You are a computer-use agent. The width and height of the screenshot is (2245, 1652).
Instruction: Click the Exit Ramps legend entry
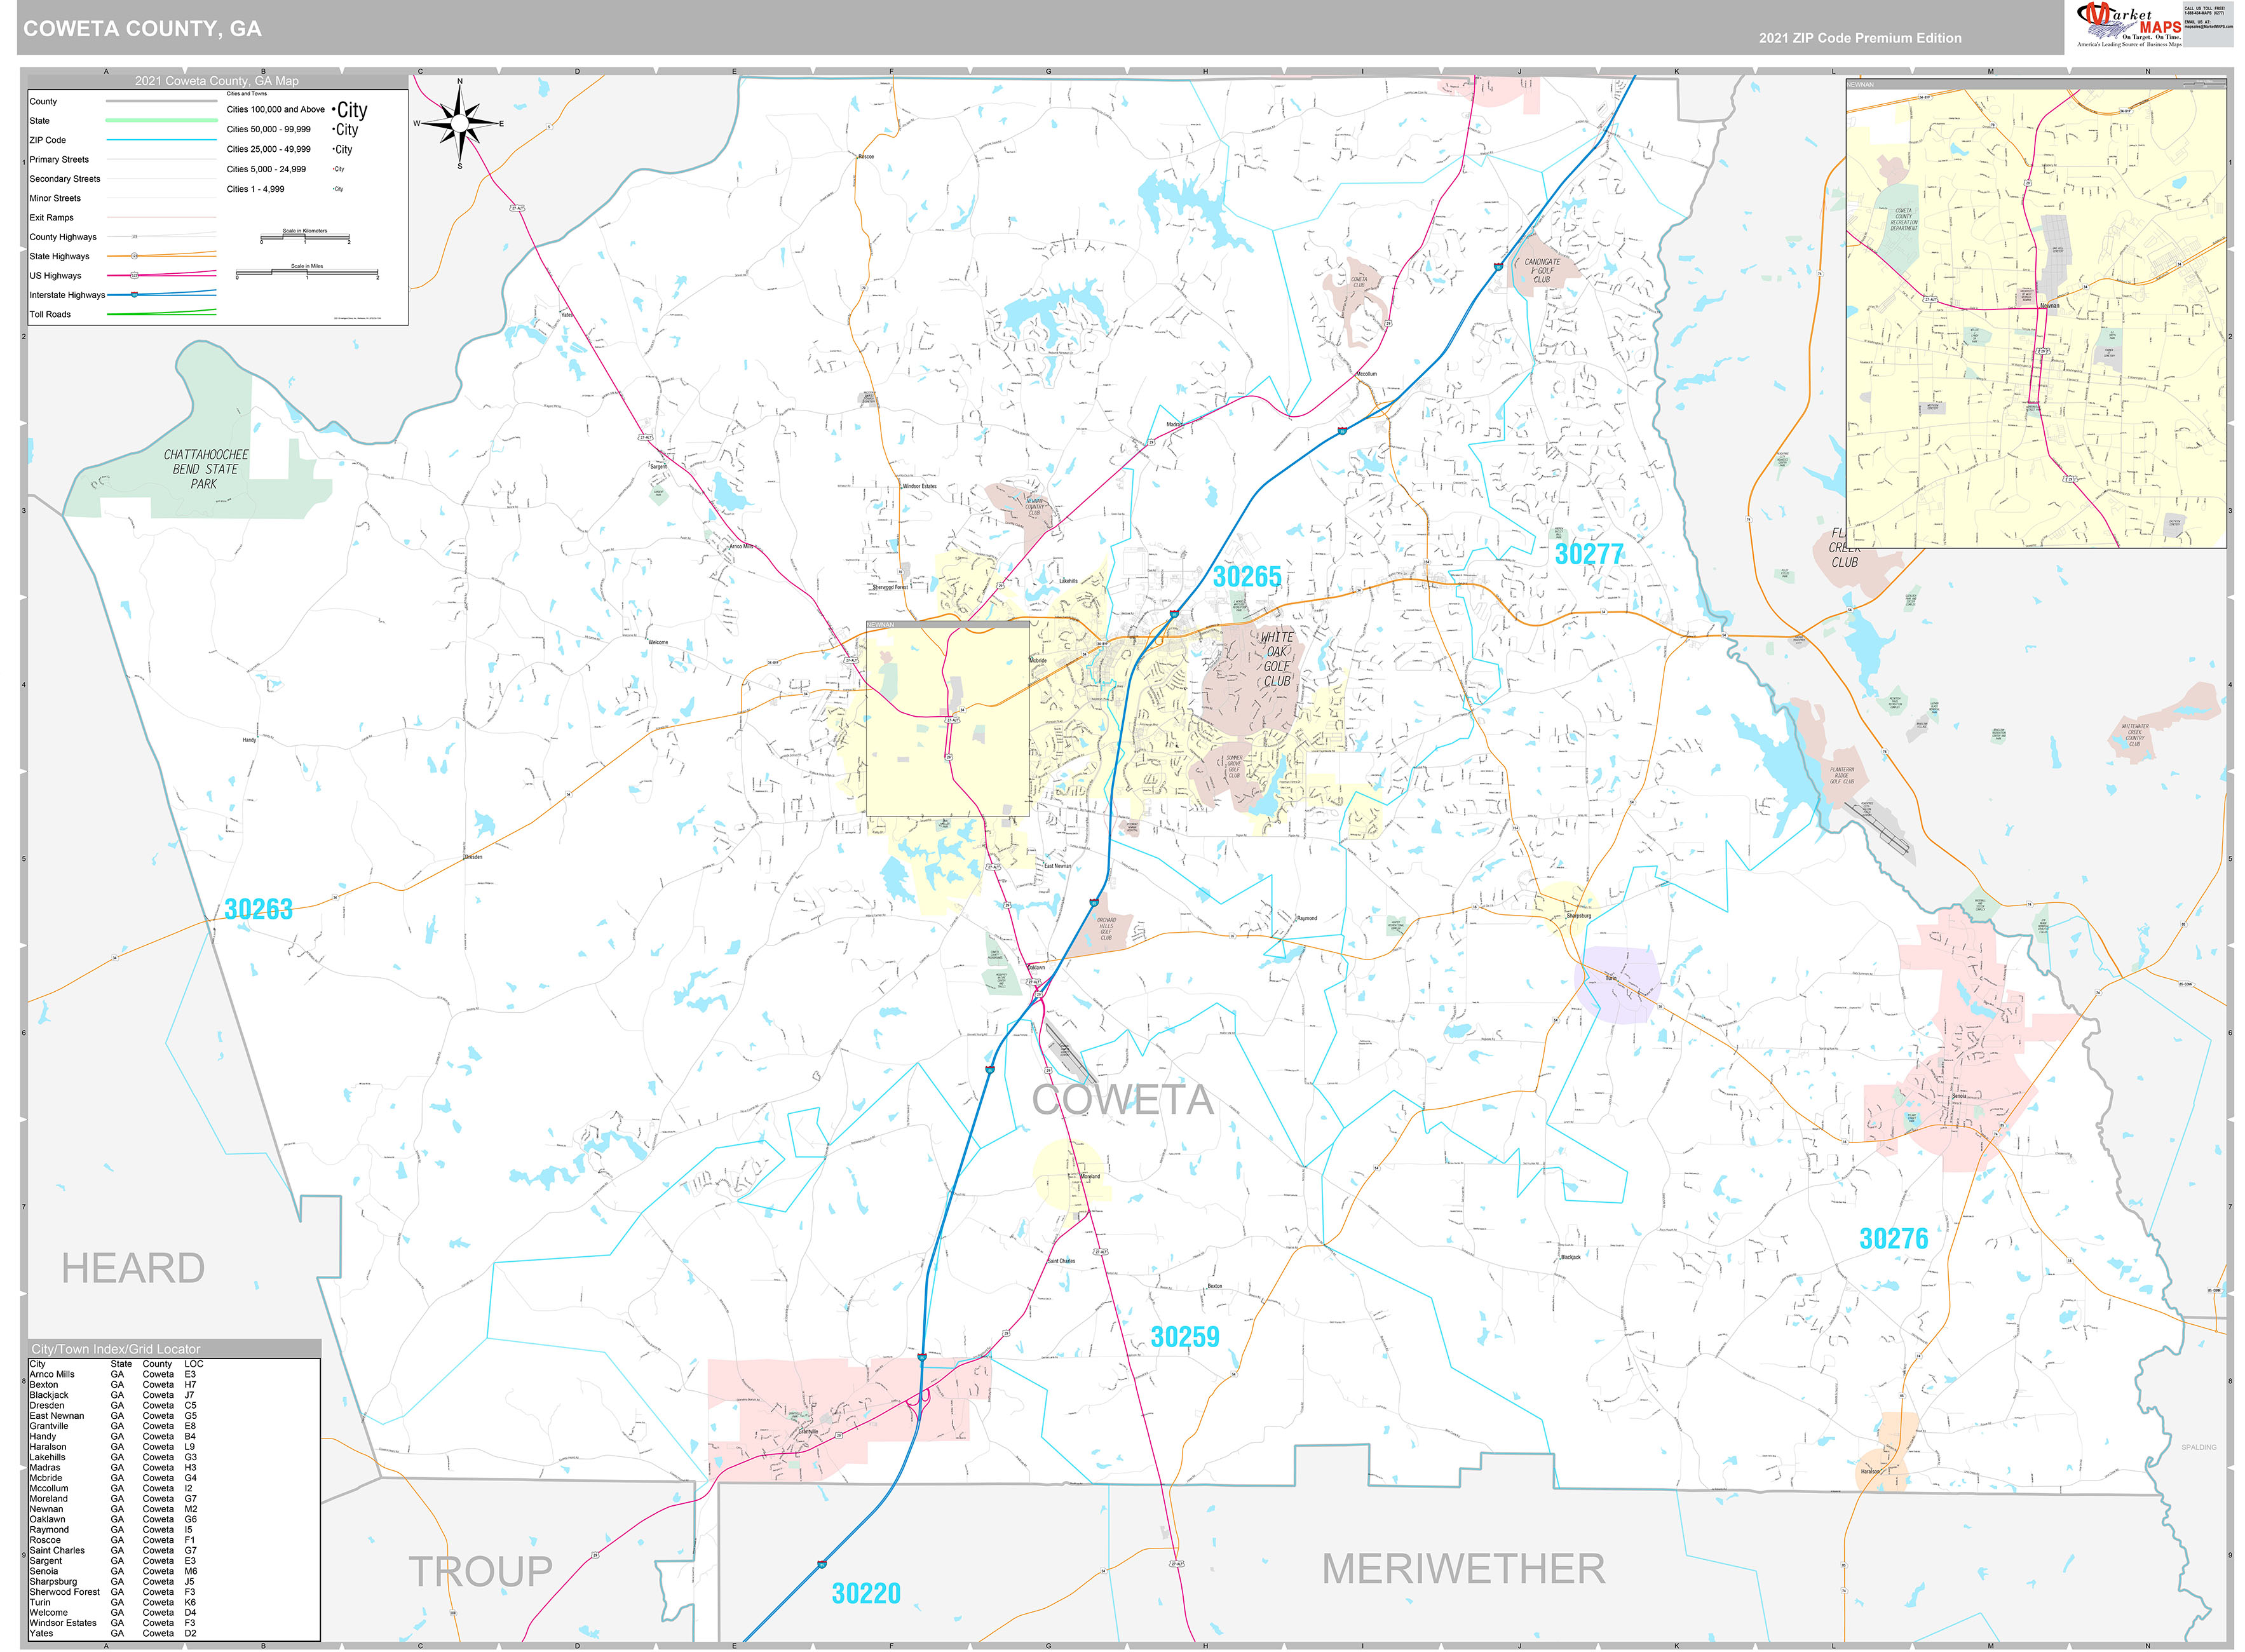pyautogui.click(x=52, y=217)
